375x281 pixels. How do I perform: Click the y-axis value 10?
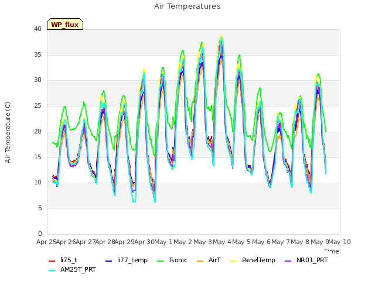[x=37, y=182]
